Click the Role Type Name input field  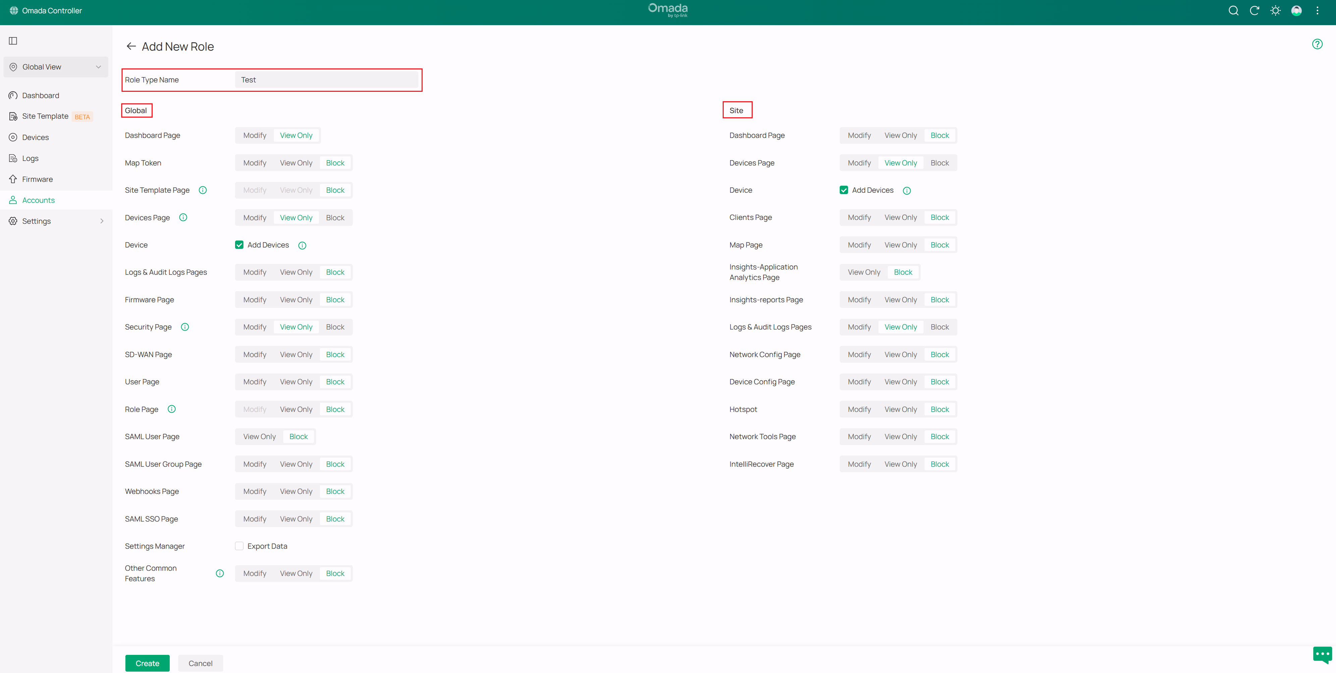pos(327,80)
